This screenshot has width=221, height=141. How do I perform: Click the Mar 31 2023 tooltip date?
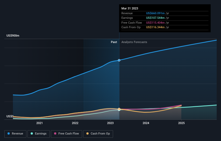point(130,8)
